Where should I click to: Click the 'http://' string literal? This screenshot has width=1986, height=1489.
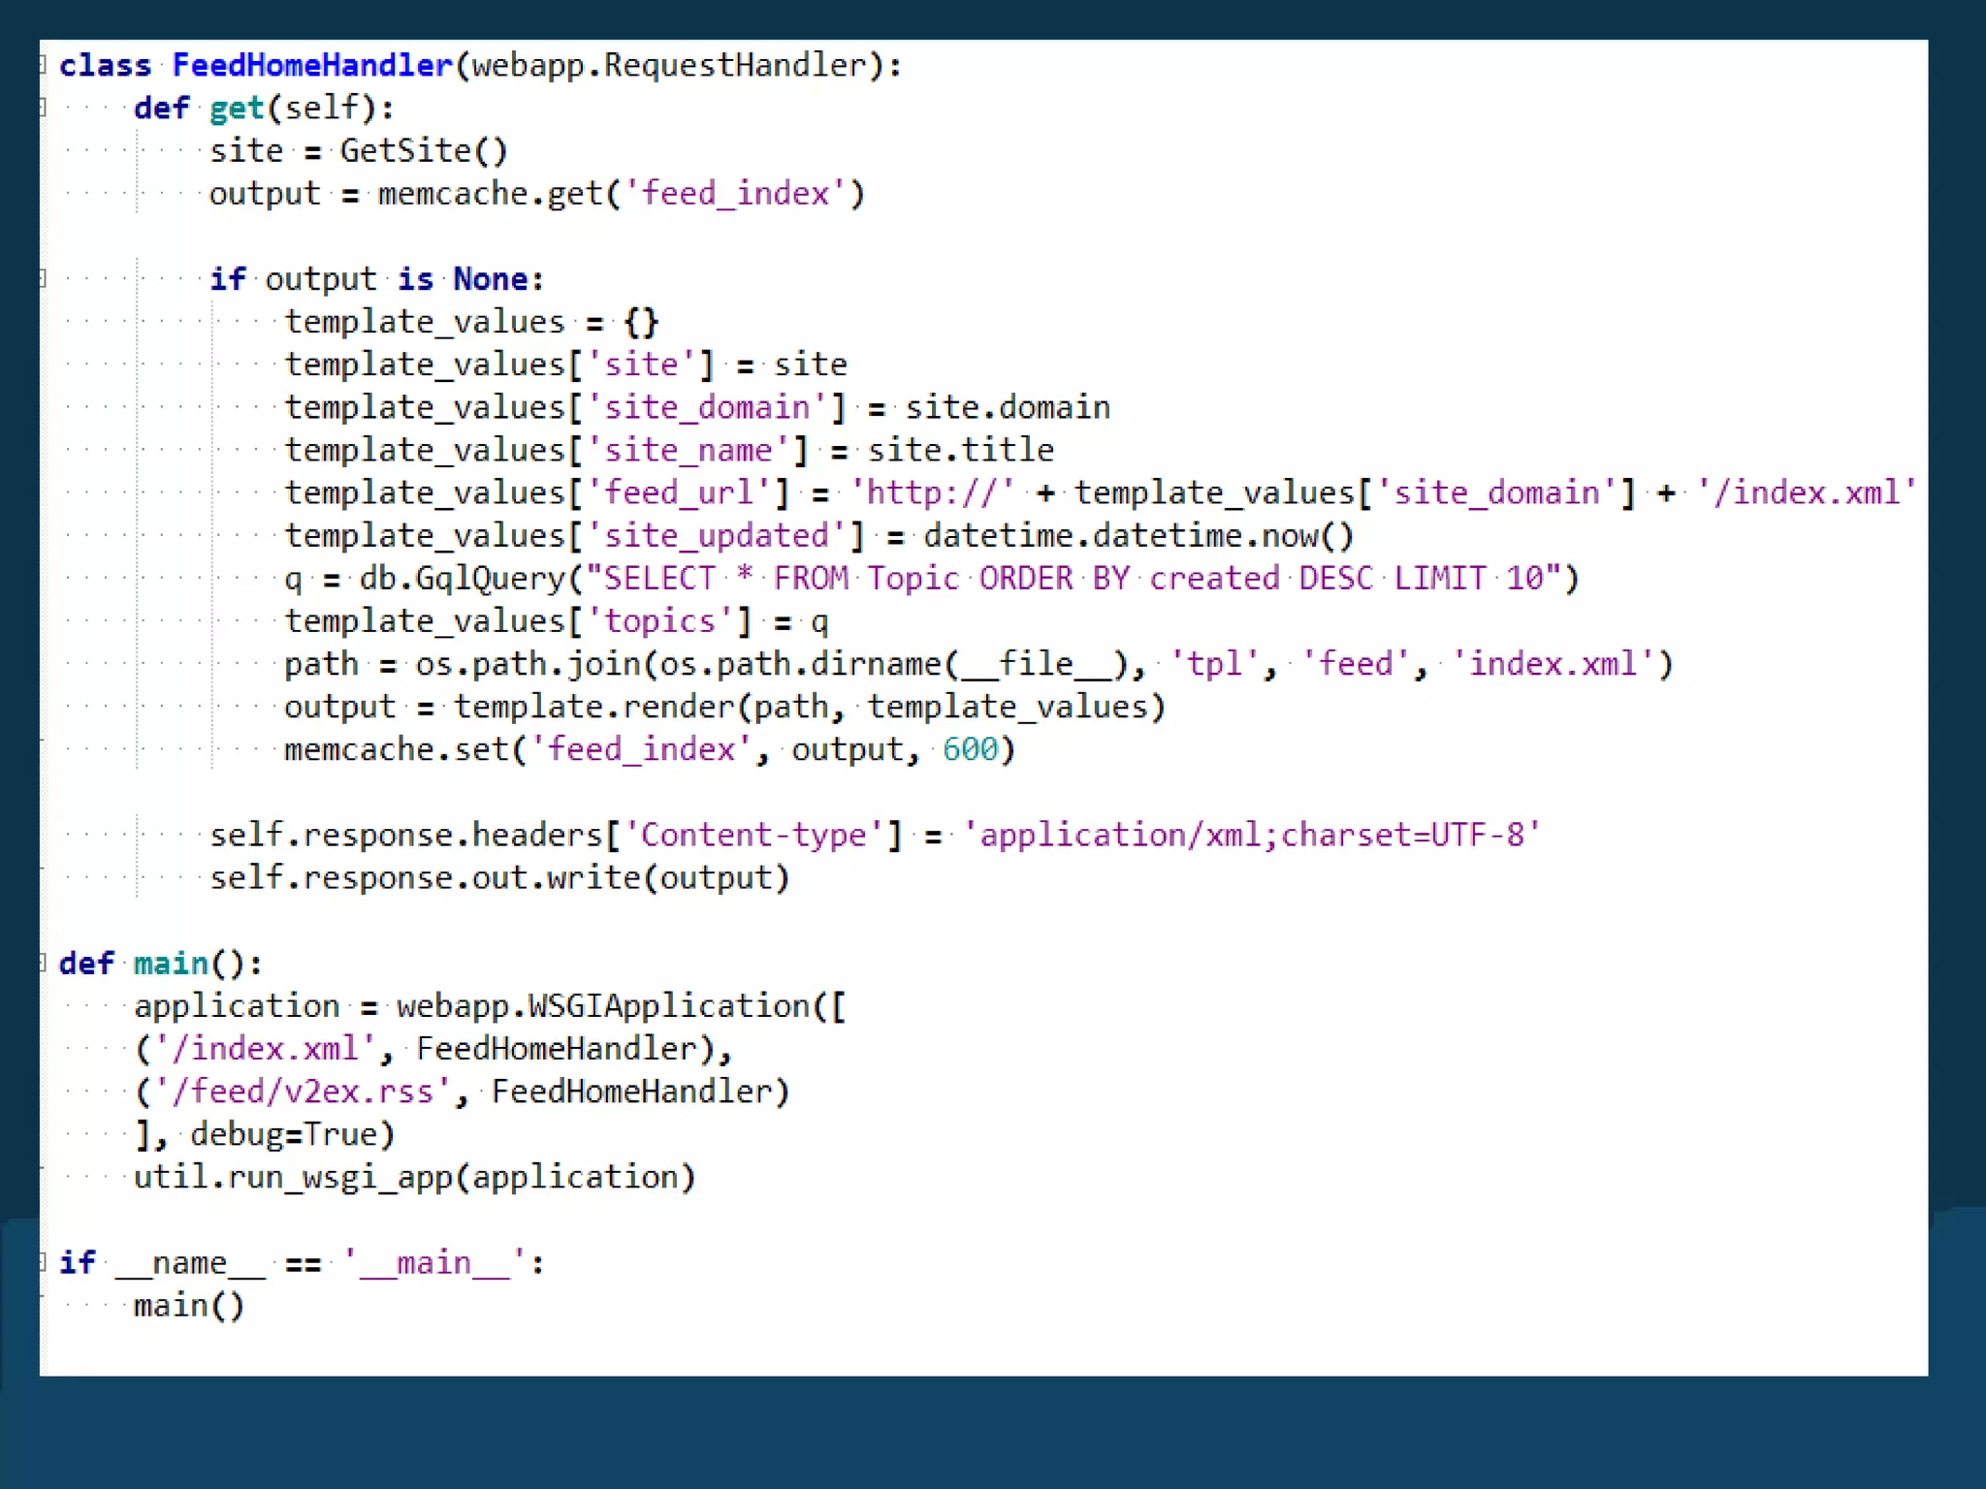(931, 493)
